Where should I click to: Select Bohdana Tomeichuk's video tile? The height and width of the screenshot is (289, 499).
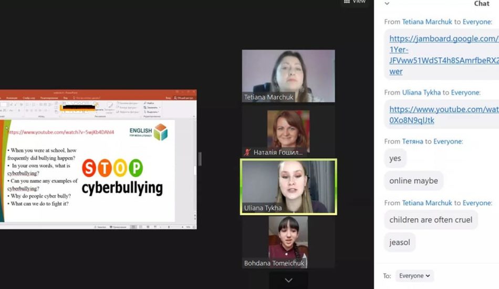point(288,242)
